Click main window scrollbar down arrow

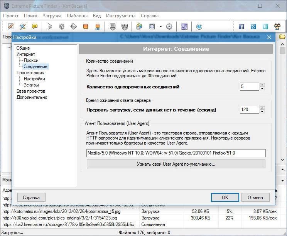point(282,160)
